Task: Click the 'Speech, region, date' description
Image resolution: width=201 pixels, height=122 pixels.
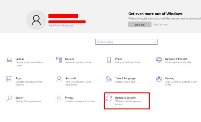Action: point(125,82)
